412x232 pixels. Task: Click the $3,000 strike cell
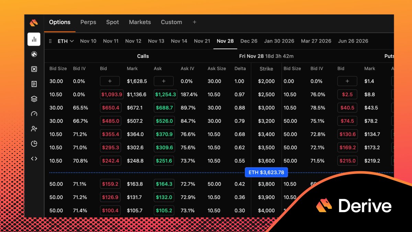click(266, 108)
